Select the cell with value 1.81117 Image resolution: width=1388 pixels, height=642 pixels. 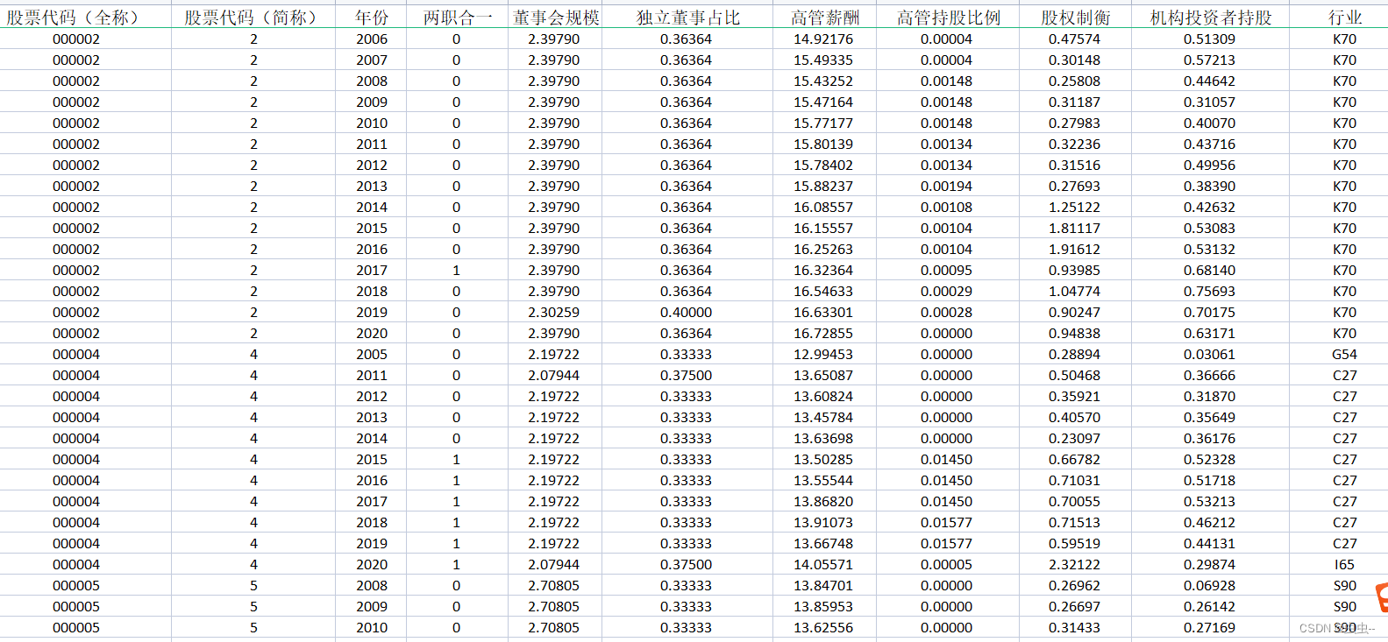tap(1075, 229)
